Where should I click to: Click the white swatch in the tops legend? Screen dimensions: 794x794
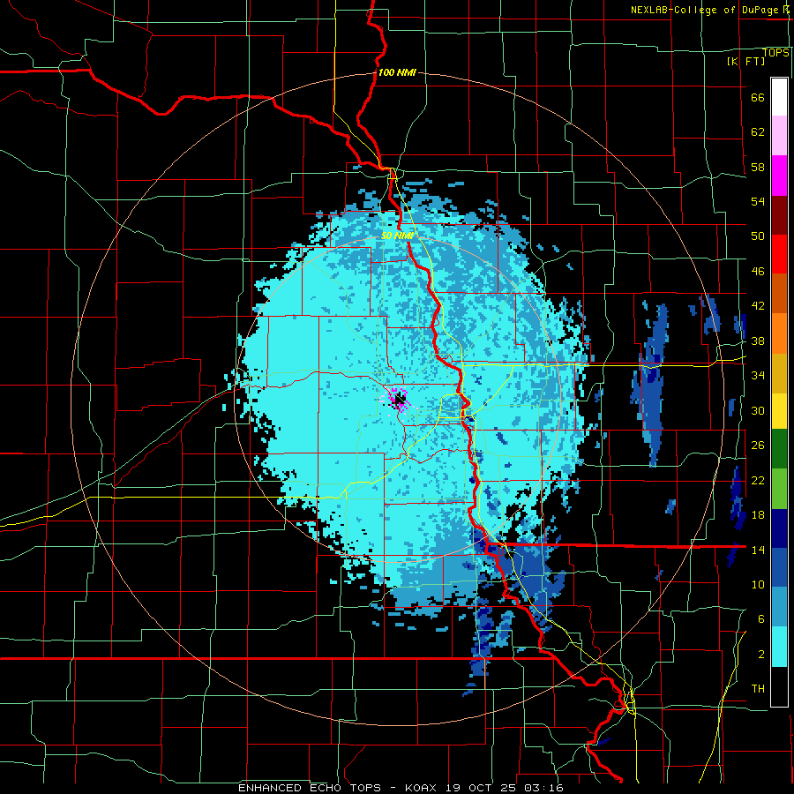(779, 97)
